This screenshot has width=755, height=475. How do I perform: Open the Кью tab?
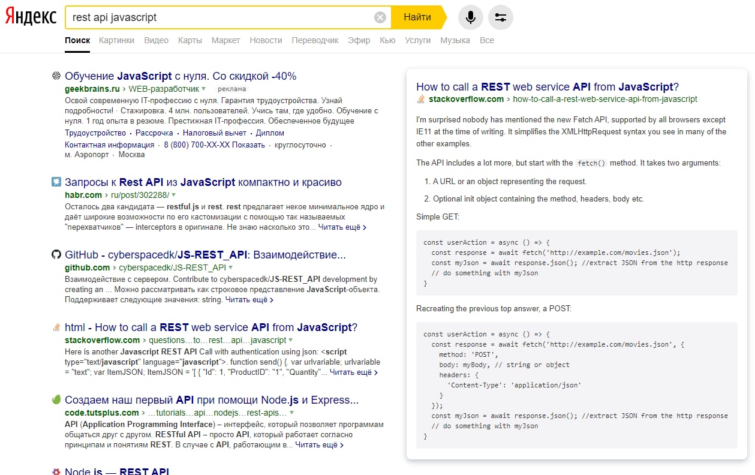coord(387,40)
